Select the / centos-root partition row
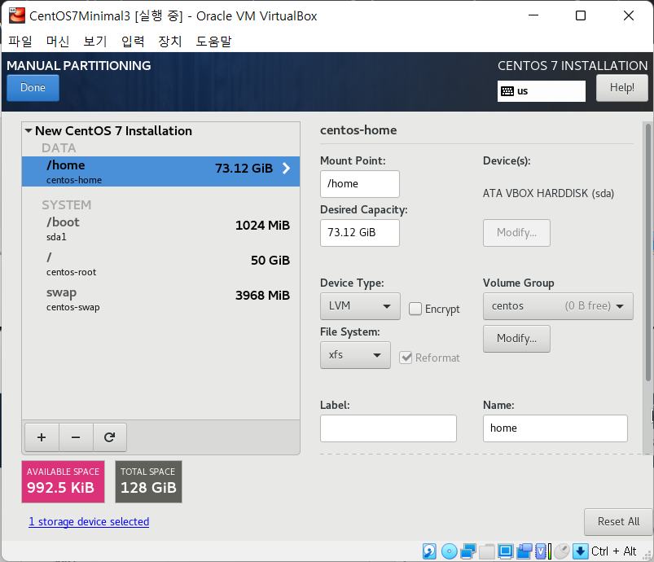Screen dimensions: 654x562 (x=160, y=264)
